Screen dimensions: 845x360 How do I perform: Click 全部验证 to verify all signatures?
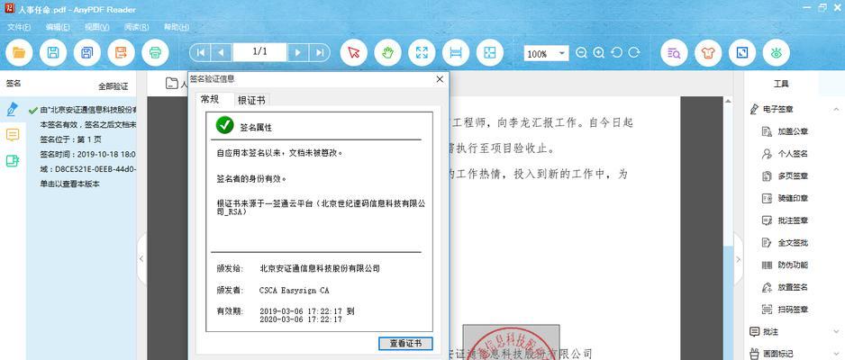114,86
